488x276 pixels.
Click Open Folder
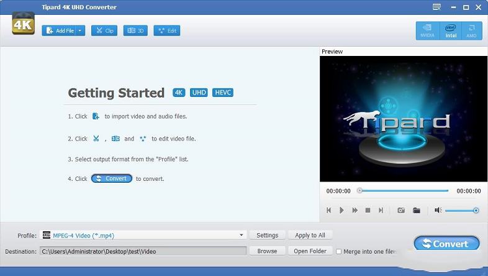click(x=310, y=251)
